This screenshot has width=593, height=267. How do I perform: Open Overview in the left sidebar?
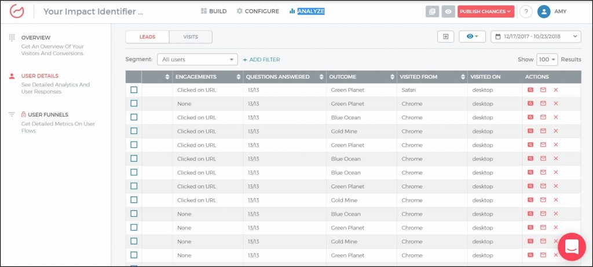(36, 38)
